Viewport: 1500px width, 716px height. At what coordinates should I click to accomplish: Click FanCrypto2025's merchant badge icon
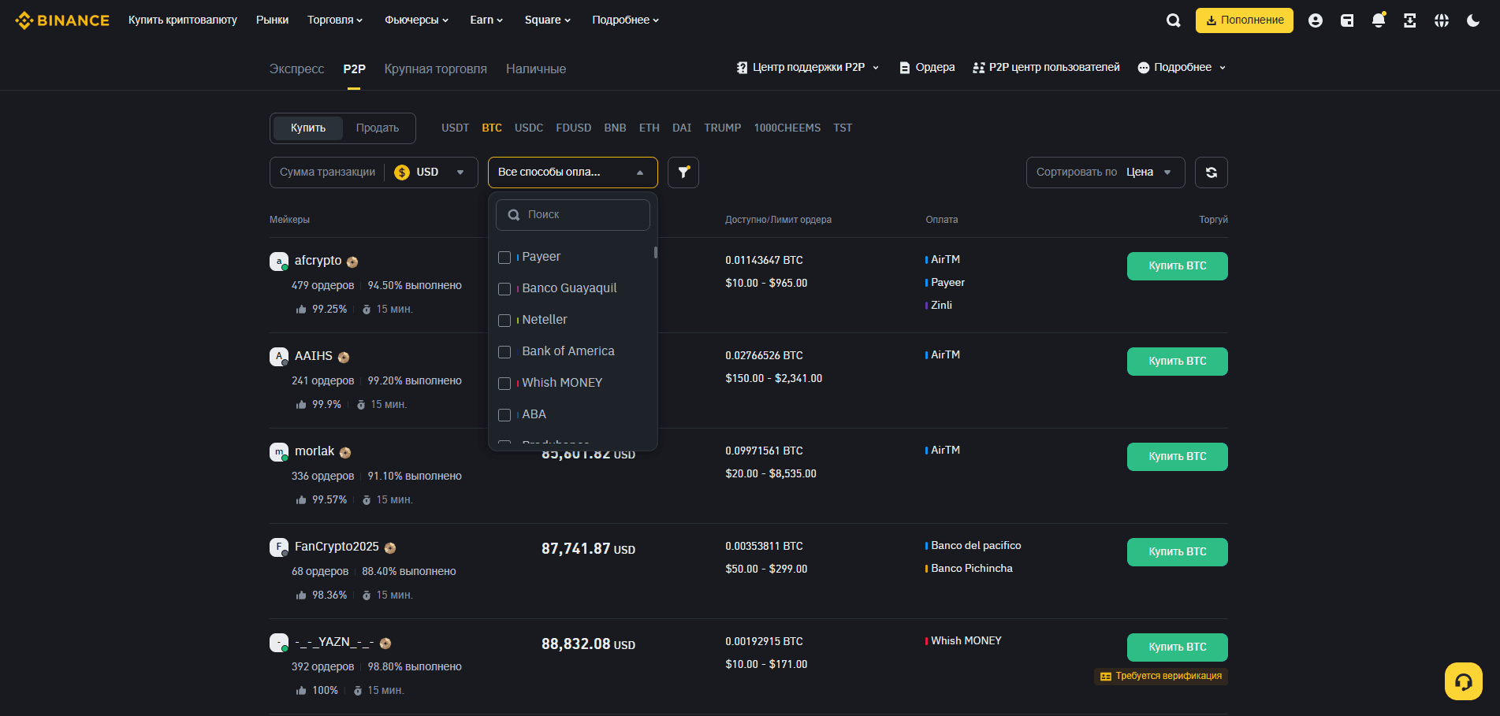coord(389,548)
